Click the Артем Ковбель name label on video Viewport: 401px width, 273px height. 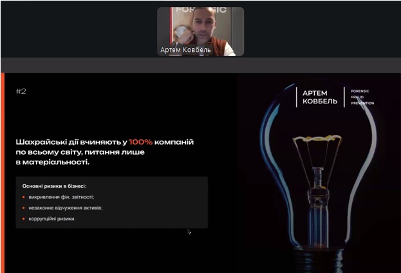185,49
